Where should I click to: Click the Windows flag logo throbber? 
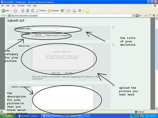[x=155, y=6]
